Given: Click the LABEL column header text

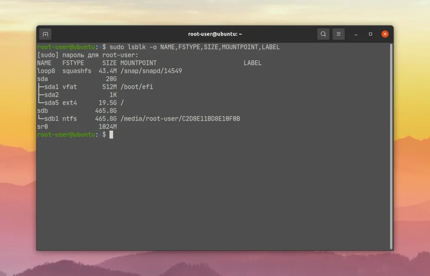Looking at the screenshot, I should click(x=252, y=63).
